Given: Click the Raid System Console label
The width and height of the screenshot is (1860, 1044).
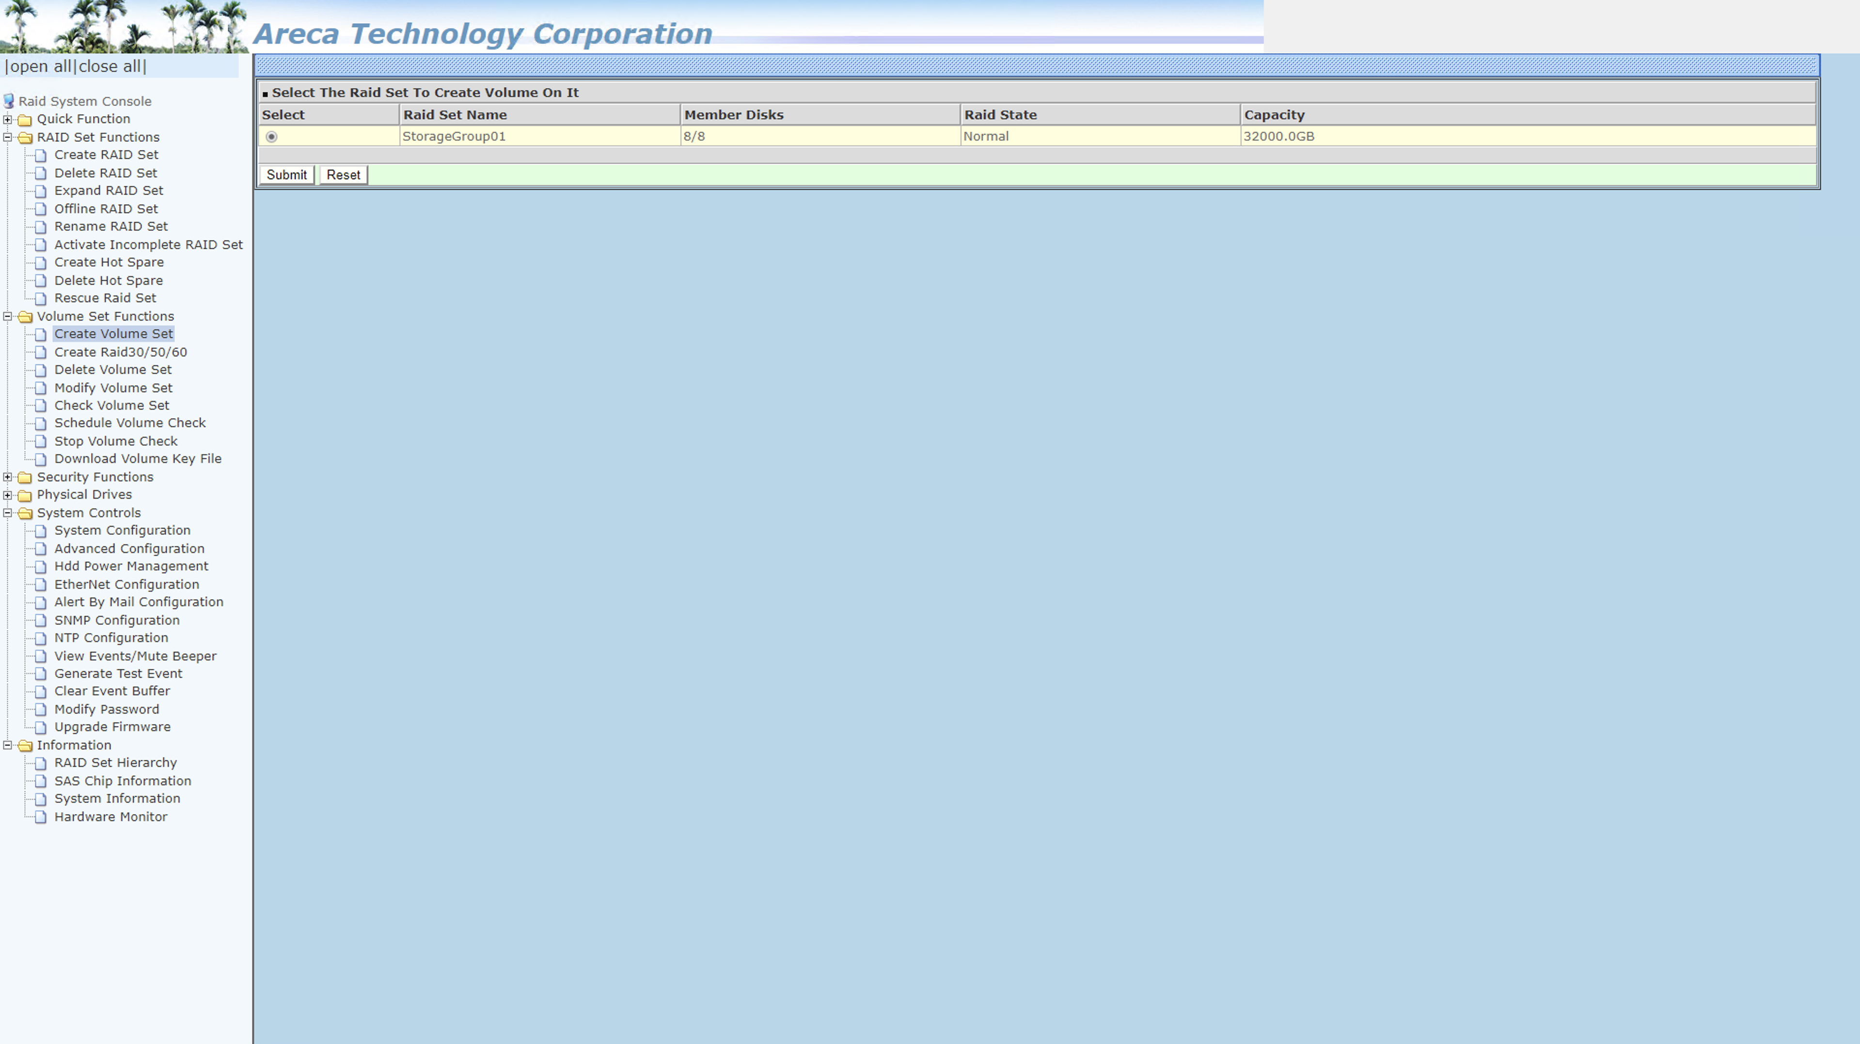Looking at the screenshot, I should tap(85, 102).
